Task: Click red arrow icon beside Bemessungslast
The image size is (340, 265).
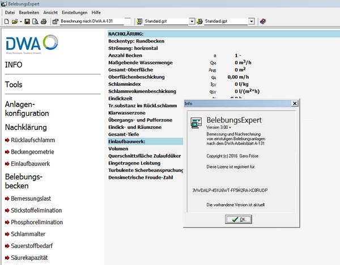Action: (7, 199)
